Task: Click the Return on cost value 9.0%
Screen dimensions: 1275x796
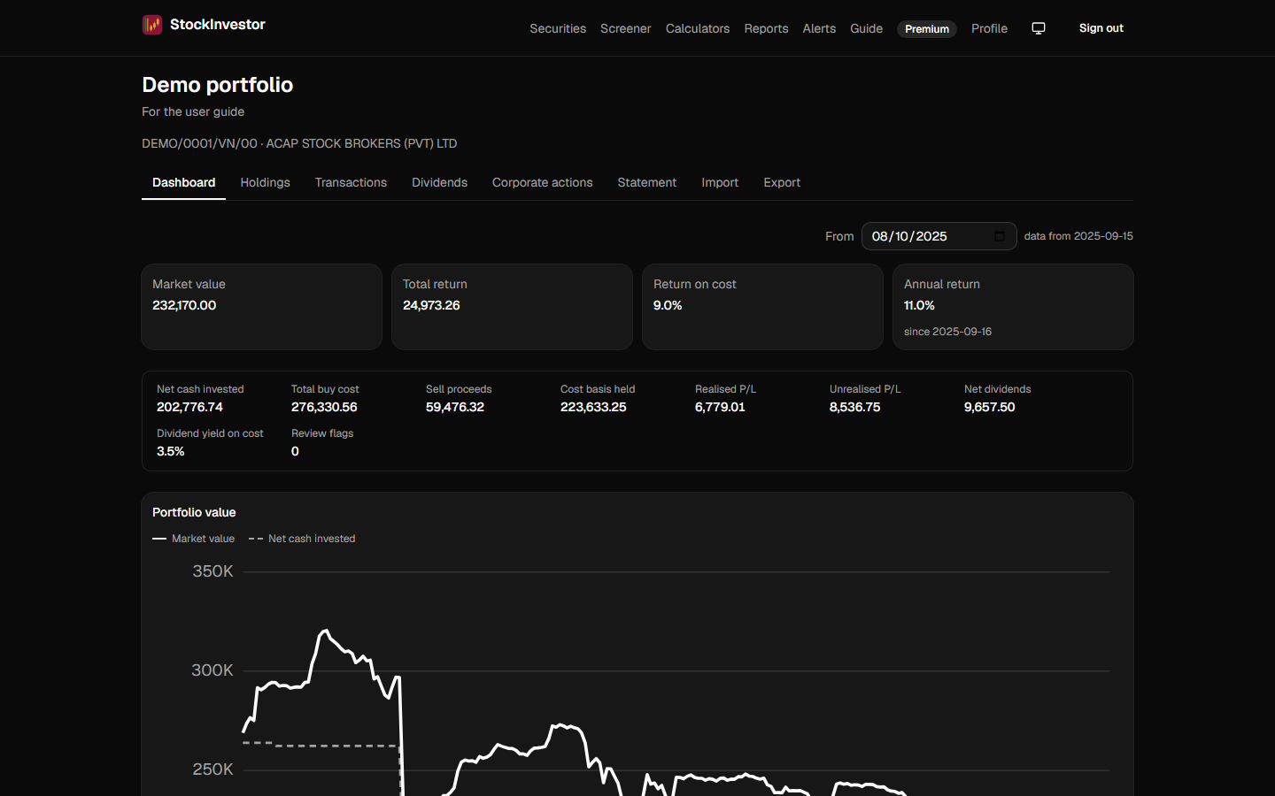Action: coord(668,305)
